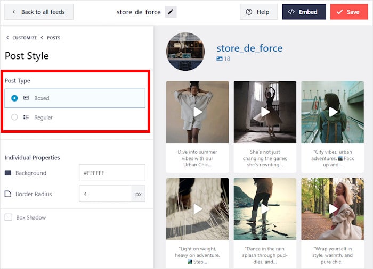Viewport: 373px width, 269px height.
Task: Select the Regular post type radio
Action: point(14,117)
